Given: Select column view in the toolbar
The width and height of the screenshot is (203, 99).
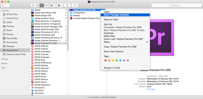Looking at the screenshot, I should 42,5.
